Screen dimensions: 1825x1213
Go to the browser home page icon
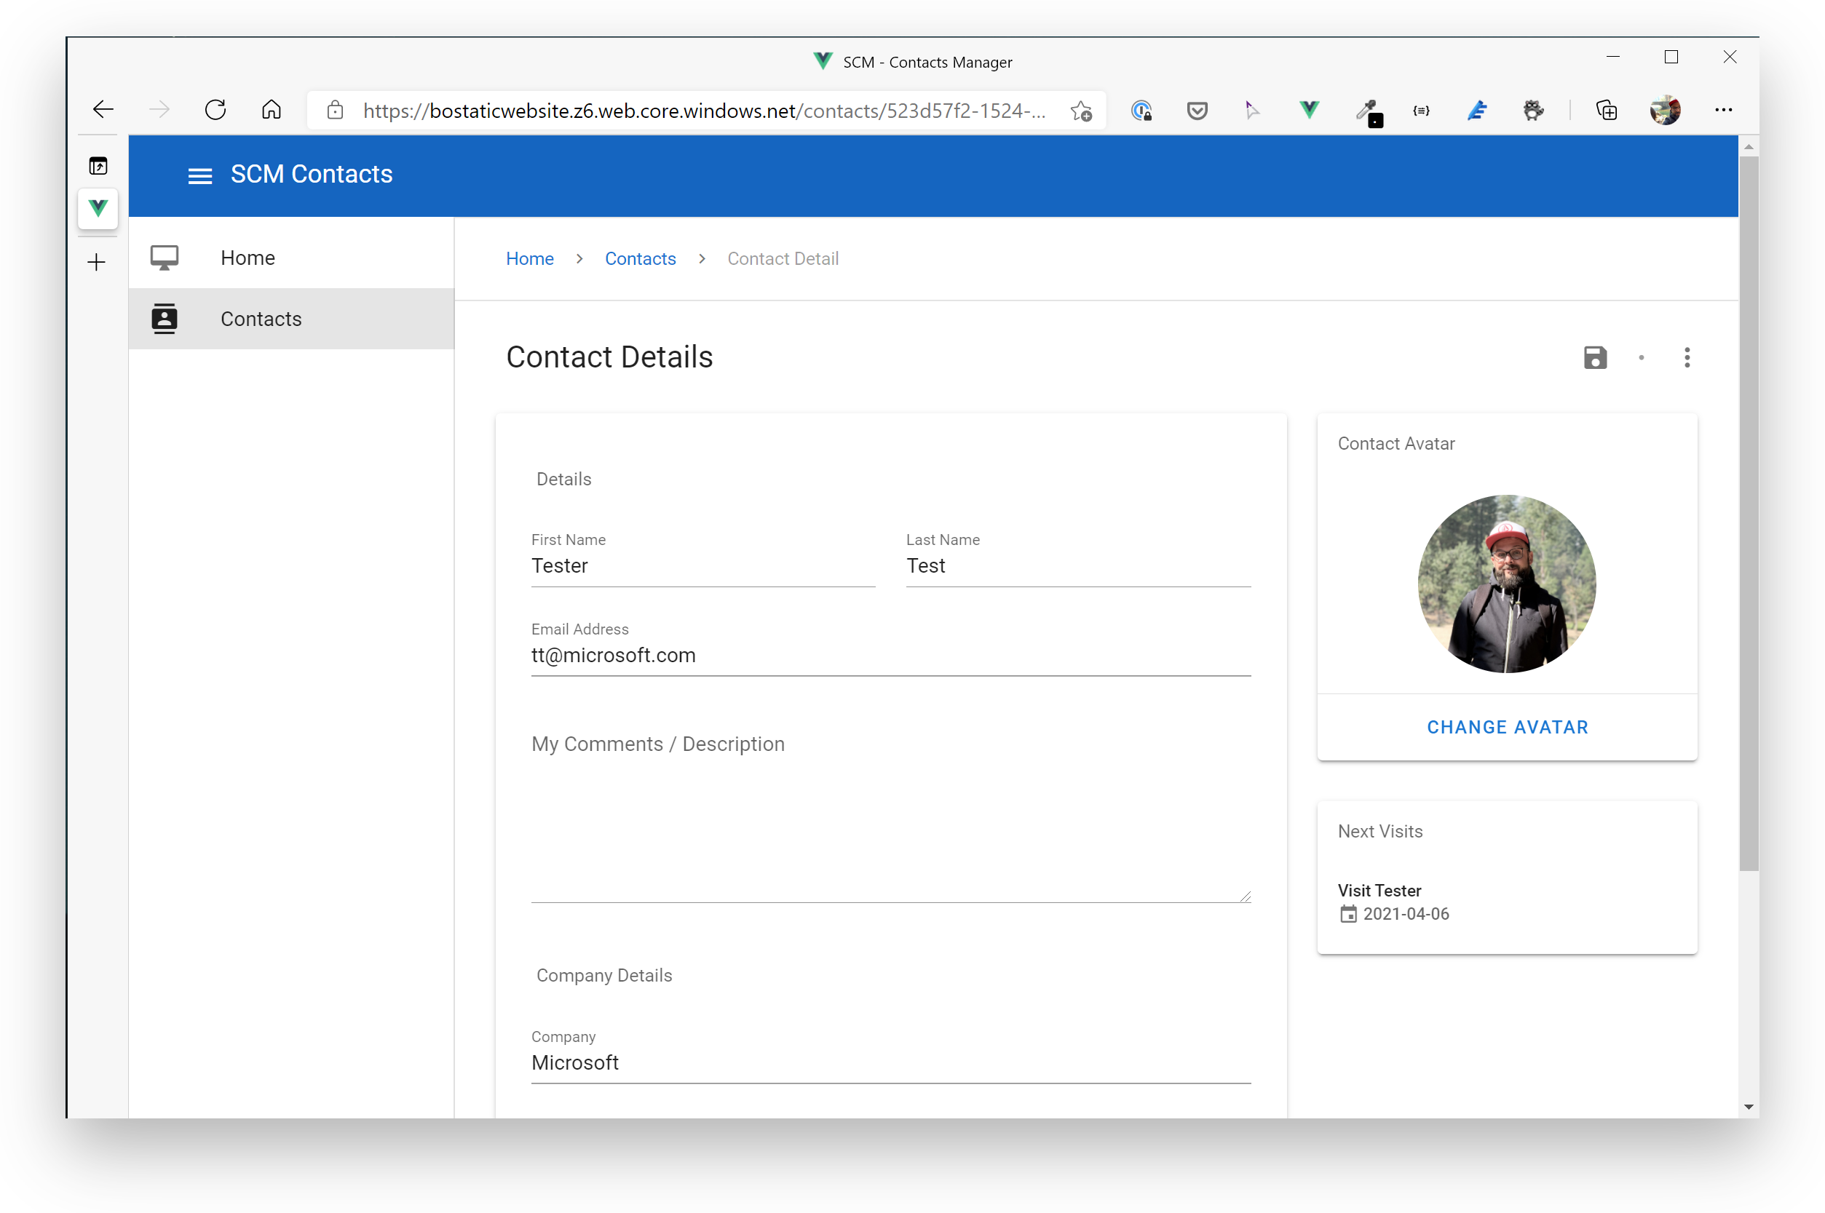tap(271, 110)
